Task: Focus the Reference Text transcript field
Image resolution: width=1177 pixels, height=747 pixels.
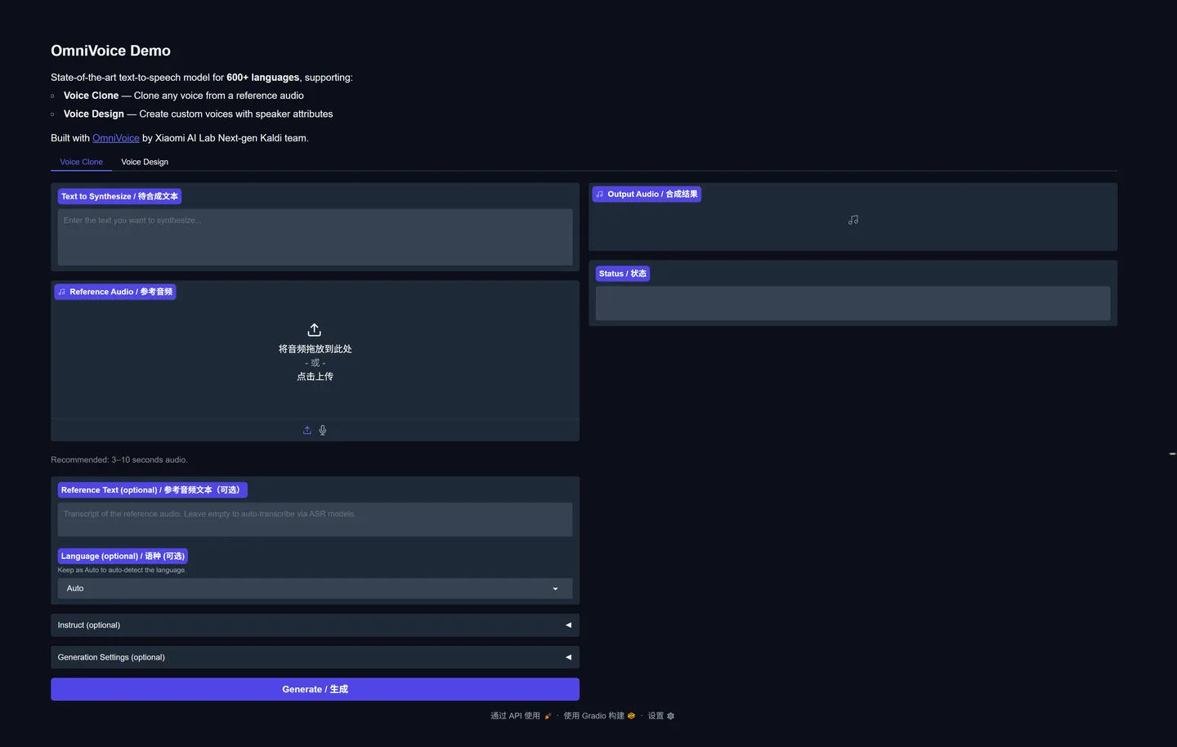Action: 315,520
